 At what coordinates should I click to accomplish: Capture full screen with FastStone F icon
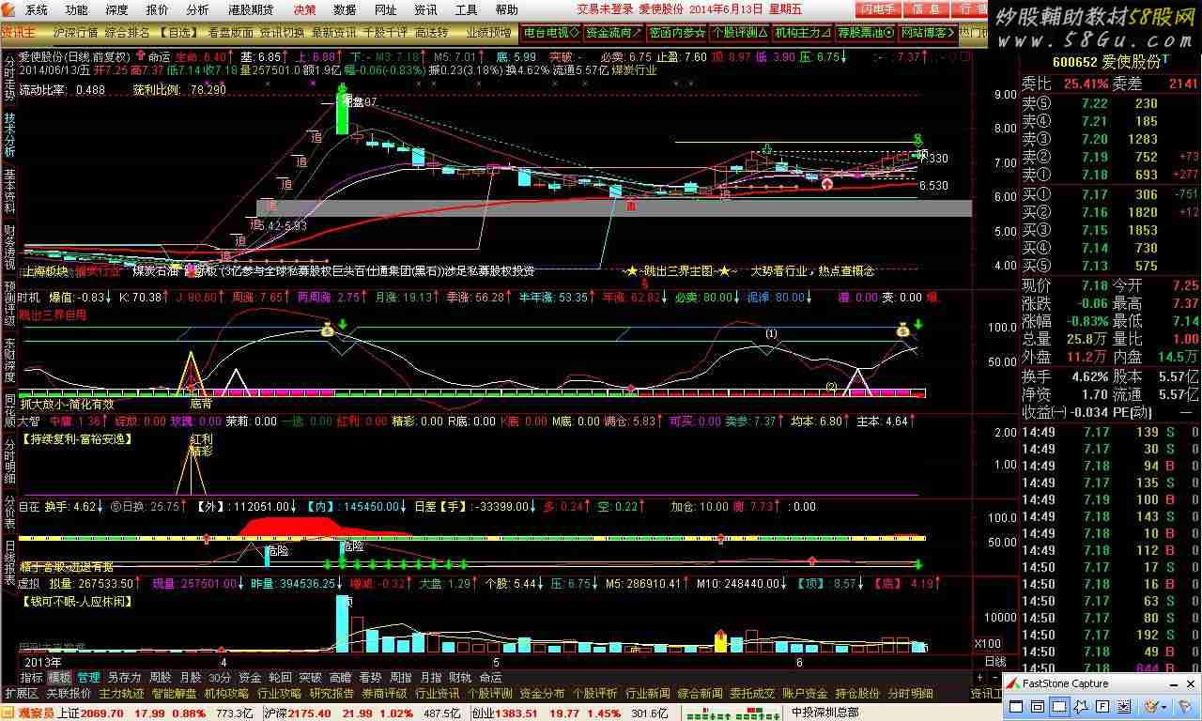click(x=1102, y=706)
